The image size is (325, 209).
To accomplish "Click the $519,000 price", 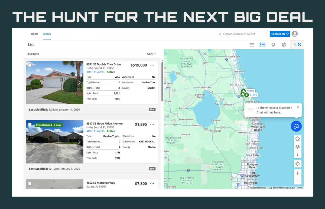I will pos(139,65).
